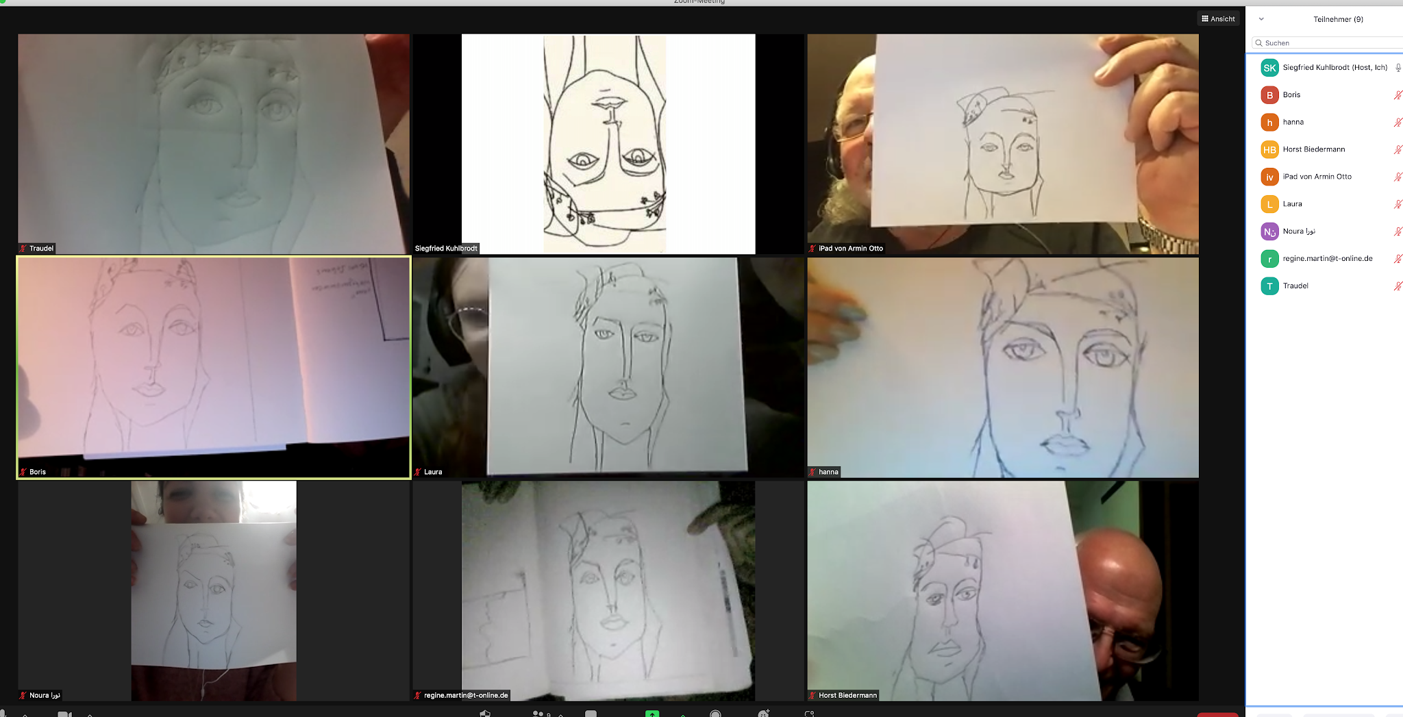
Task: Select iPad von Armin Otto's video tile
Action: pyautogui.click(x=1003, y=144)
